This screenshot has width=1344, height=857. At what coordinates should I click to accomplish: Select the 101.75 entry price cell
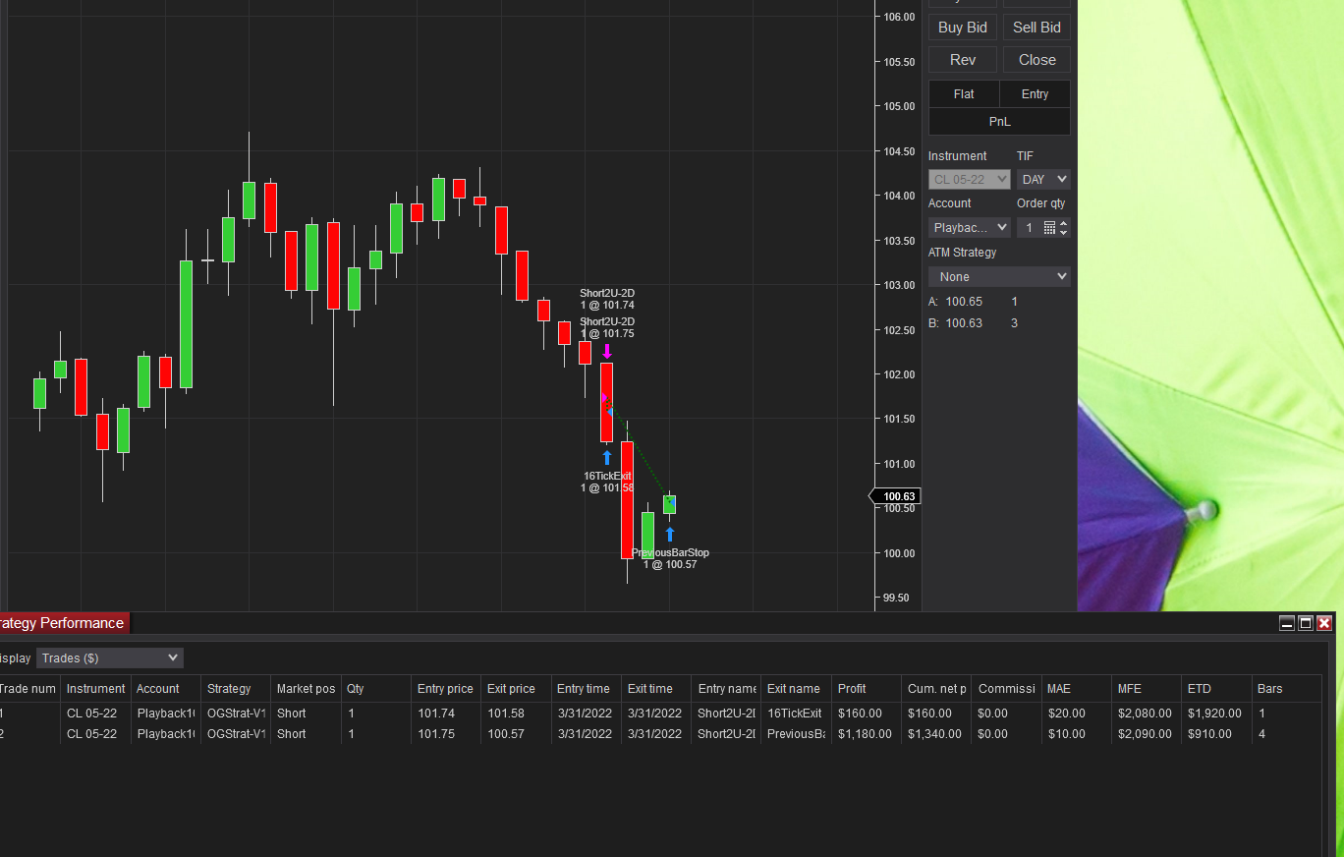point(445,734)
